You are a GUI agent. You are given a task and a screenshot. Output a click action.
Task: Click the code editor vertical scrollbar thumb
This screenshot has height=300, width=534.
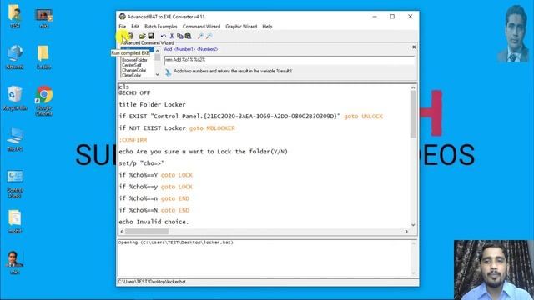(x=413, y=115)
